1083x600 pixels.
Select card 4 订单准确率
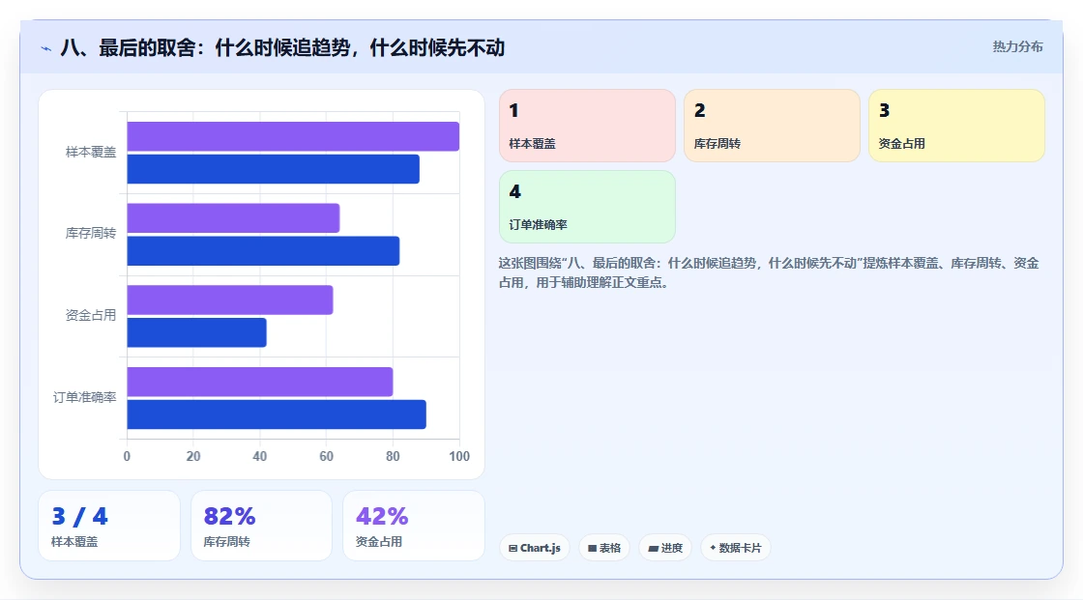[x=587, y=207]
